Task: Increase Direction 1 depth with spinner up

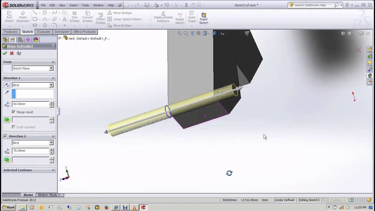Action: 52,103
